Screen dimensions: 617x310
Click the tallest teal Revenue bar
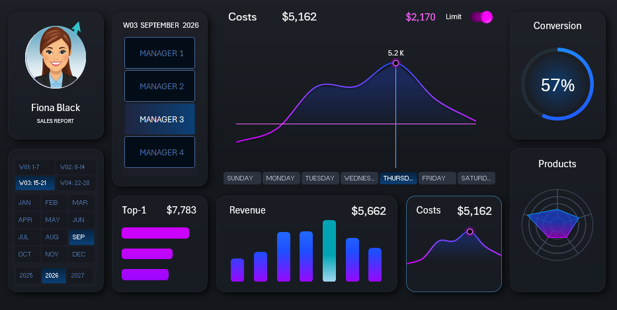click(329, 251)
